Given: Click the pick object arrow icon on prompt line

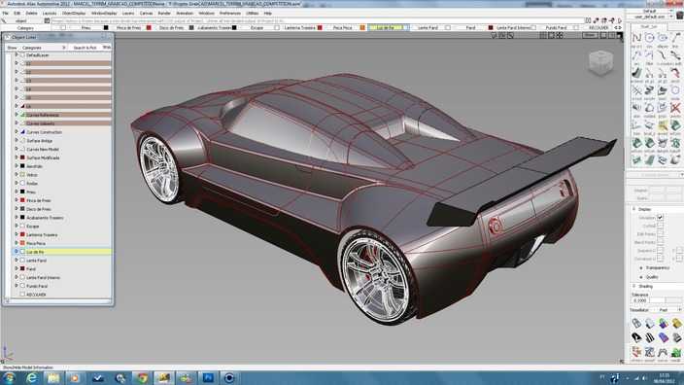Looking at the screenshot, I should pos(4,20).
